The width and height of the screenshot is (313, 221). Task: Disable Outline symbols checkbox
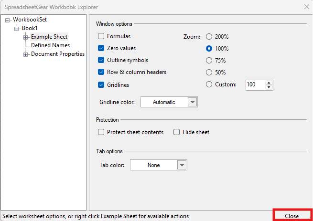[x=101, y=60]
